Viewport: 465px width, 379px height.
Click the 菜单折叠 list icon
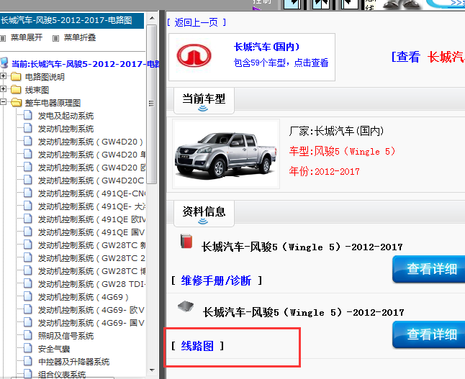tap(55, 39)
